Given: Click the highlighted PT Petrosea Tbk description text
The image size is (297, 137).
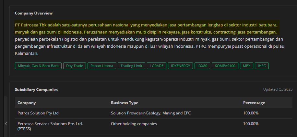Looking at the screenshot, I should [x=147, y=28].
